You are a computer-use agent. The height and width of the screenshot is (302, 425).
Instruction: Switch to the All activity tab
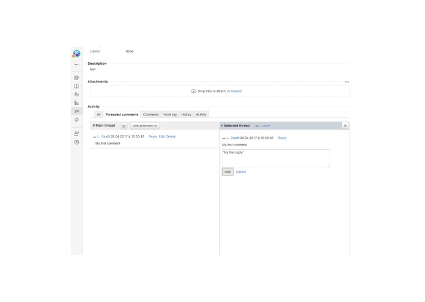tap(98, 114)
